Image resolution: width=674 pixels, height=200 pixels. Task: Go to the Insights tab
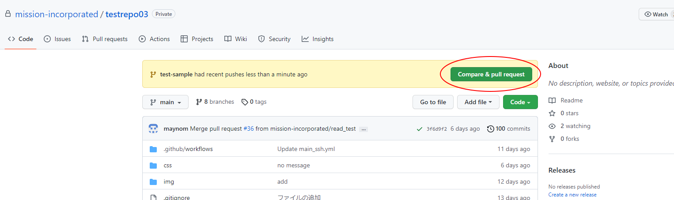pyautogui.click(x=318, y=39)
